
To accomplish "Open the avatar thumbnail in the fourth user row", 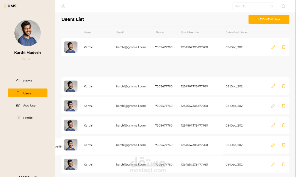I will click(x=71, y=125).
